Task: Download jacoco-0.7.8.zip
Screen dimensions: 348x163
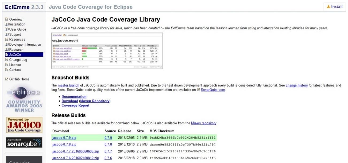Action: coord(64,145)
